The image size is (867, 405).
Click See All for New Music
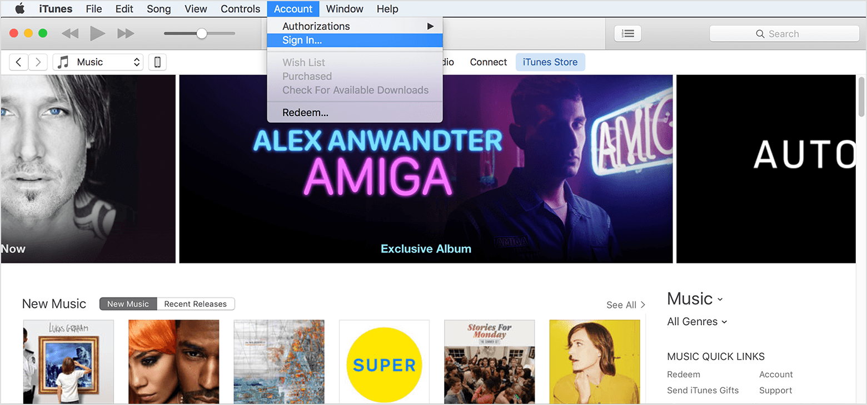click(626, 305)
